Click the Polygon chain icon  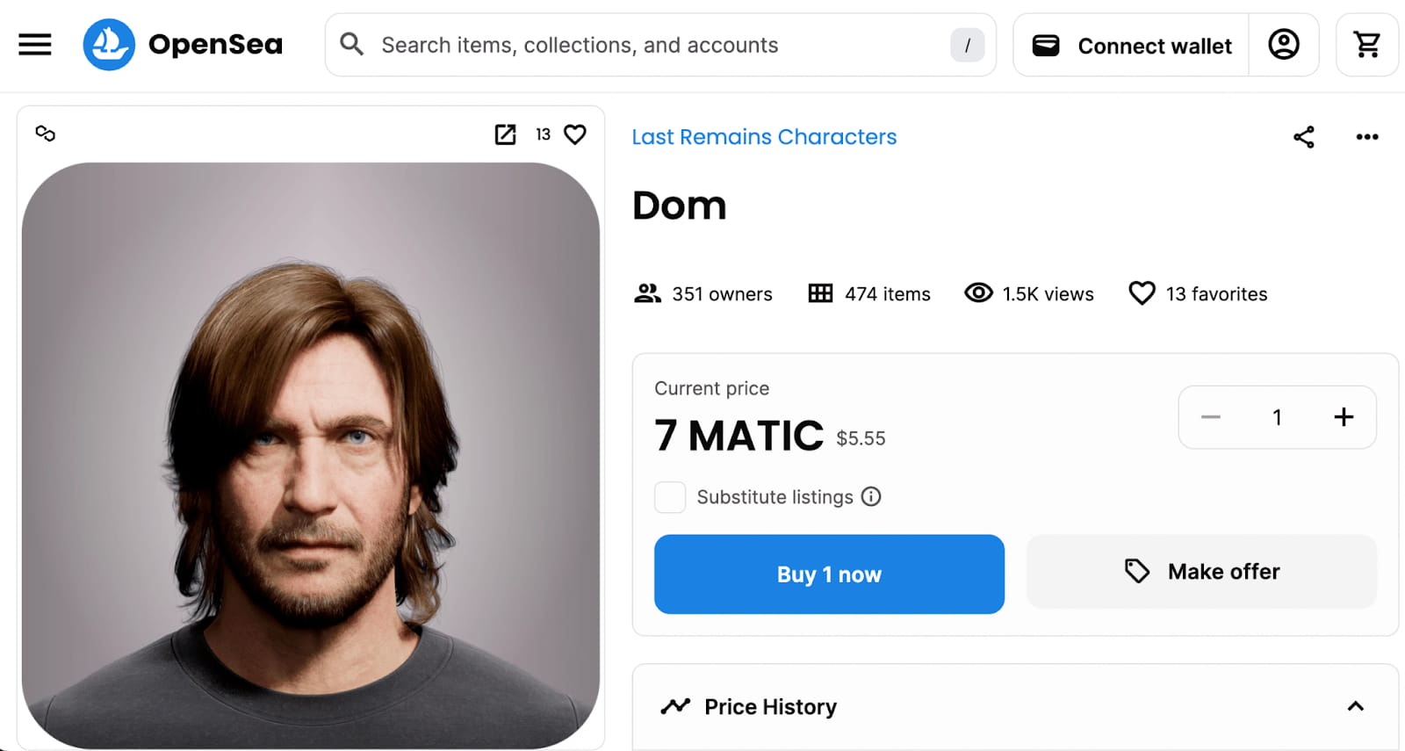coord(46,134)
